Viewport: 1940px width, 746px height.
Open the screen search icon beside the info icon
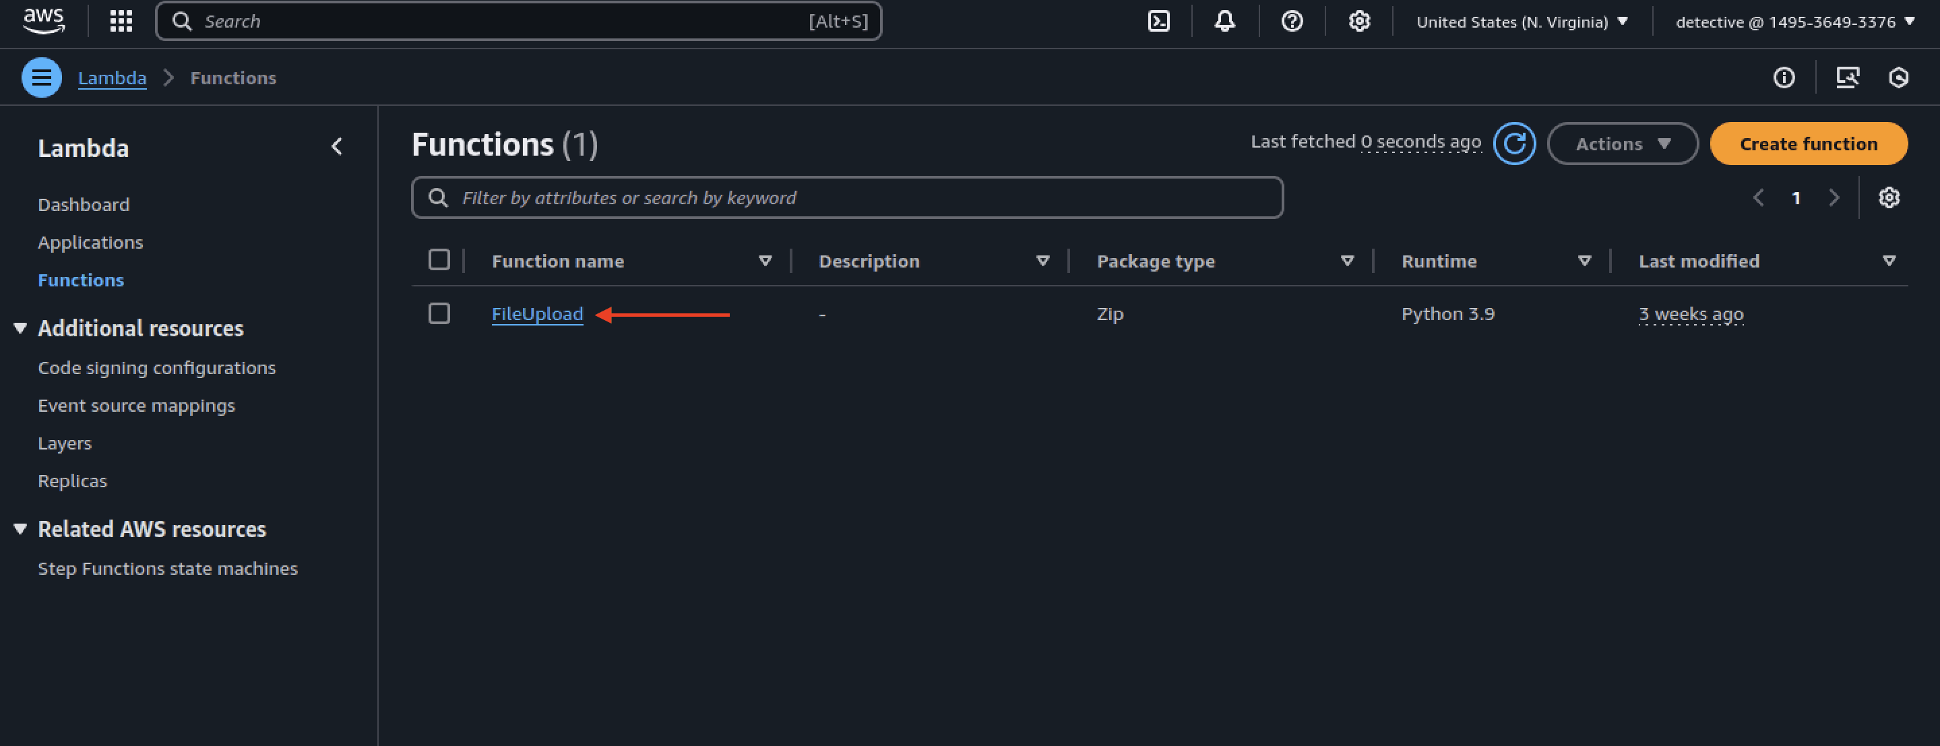pyautogui.click(x=1848, y=77)
